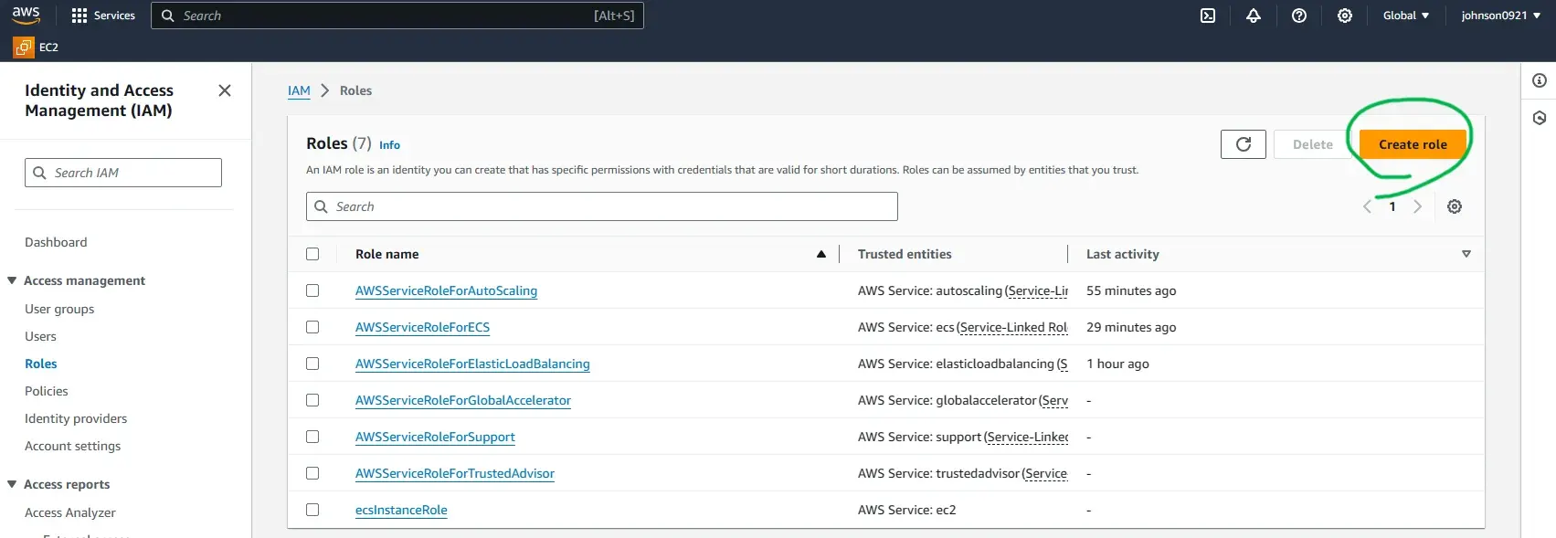Viewport: 1556px width, 538px height.
Task: Open the AWSServiceRoleForTrustedAdvisor role link
Action: [x=455, y=473]
